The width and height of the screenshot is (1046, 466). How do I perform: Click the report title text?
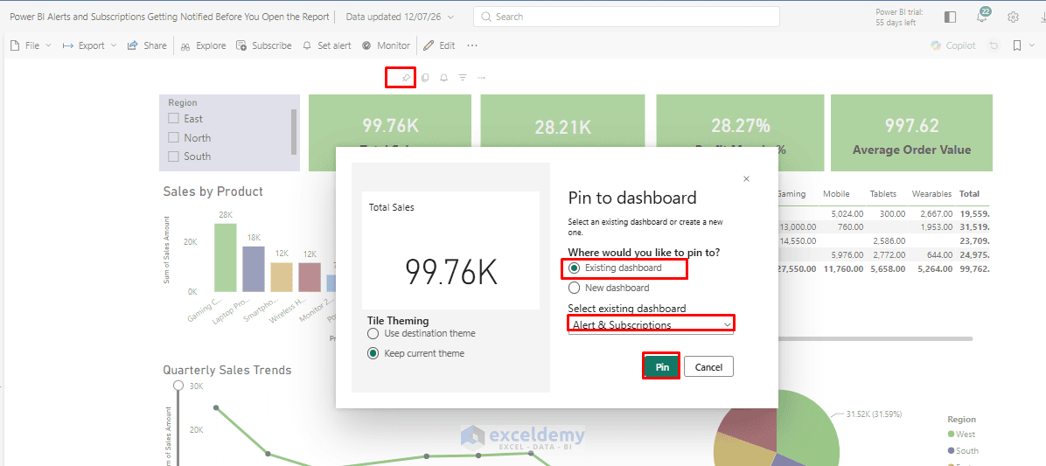click(170, 17)
